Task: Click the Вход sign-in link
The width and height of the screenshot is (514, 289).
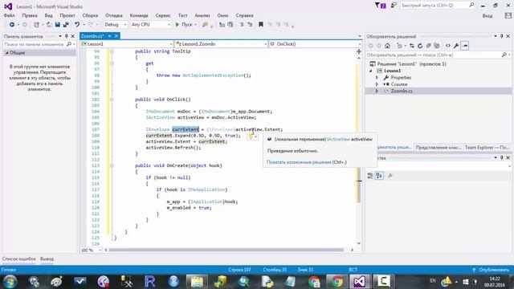Action: click(487, 16)
